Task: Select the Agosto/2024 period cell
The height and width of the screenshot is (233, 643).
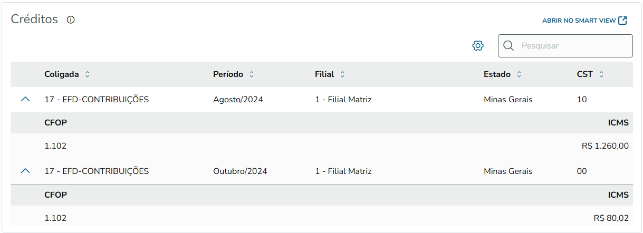Action: click(238, 99)
